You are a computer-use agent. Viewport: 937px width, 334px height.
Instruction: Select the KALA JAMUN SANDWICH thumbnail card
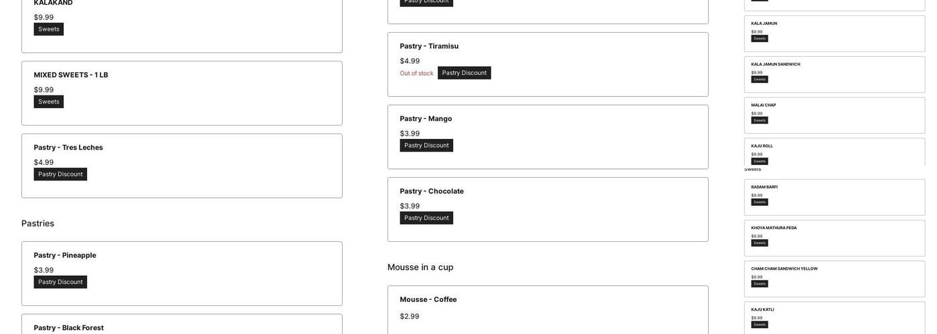(x=834, y=74)
